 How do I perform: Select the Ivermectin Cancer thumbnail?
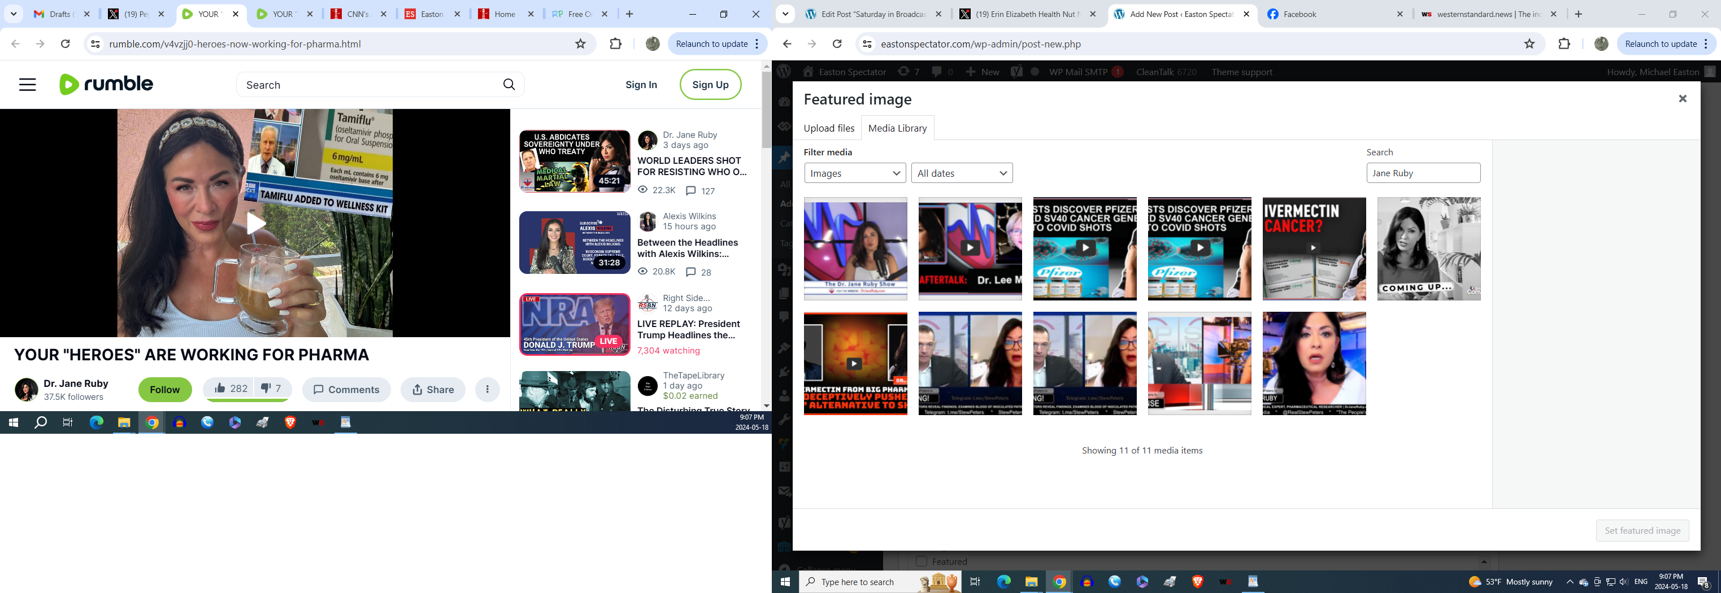point(1314,248)
